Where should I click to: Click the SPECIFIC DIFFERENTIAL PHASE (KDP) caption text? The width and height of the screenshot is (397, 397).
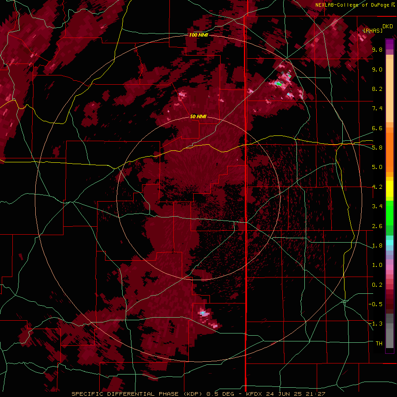coord(138,394)
